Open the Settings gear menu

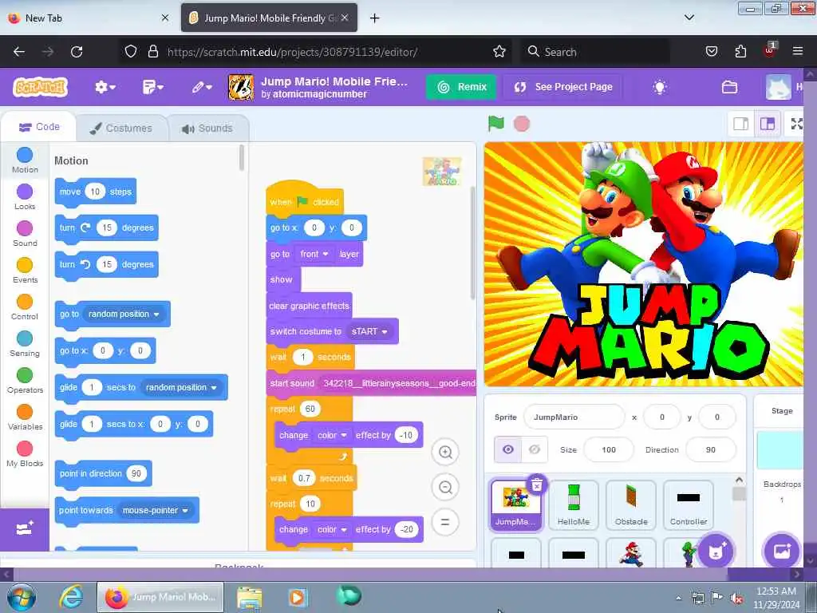105,87
